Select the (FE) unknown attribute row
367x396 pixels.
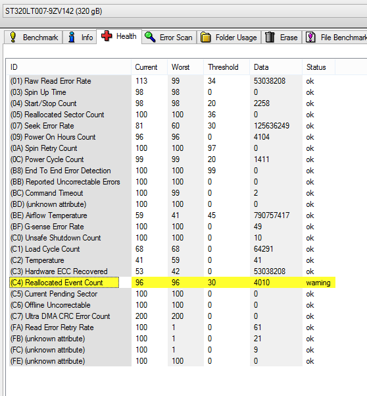(172, 361)
